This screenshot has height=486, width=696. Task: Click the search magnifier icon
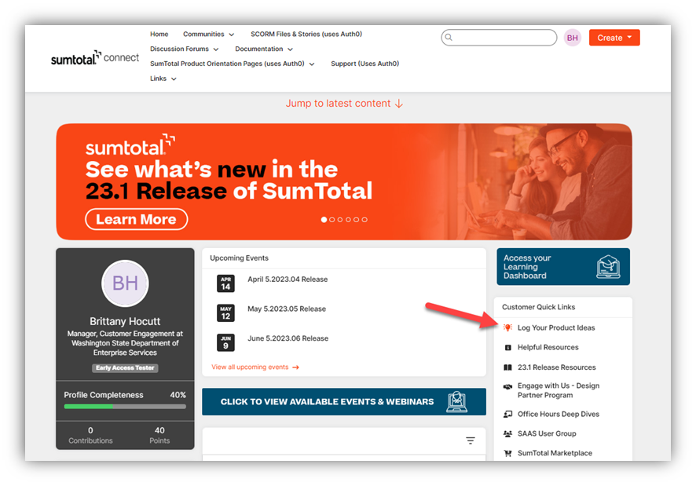[x=449, y=37]
